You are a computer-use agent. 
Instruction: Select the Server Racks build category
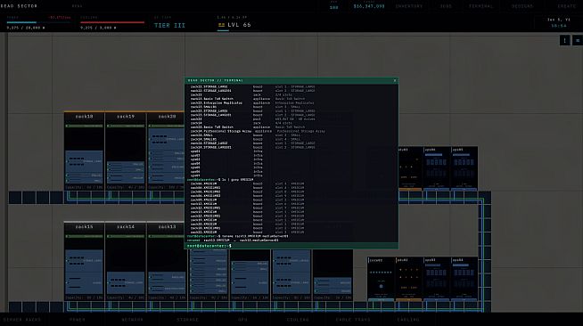22,319
